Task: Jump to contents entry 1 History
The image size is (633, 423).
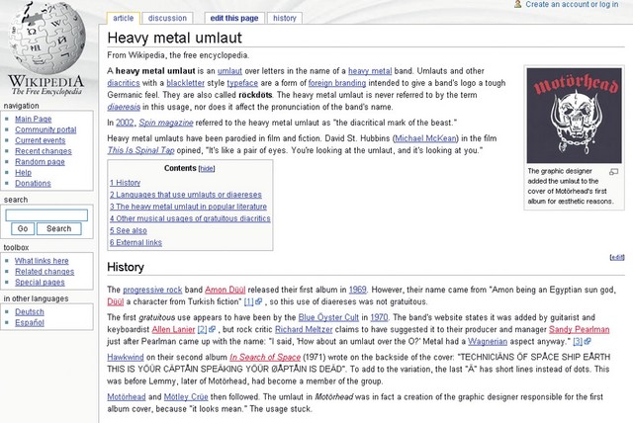Action: click(126, 183)
